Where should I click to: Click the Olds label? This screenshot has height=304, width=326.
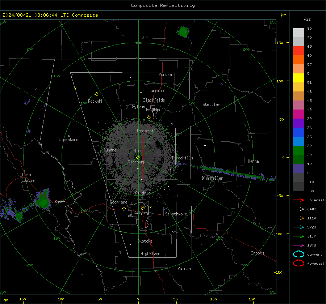[138, 151]
